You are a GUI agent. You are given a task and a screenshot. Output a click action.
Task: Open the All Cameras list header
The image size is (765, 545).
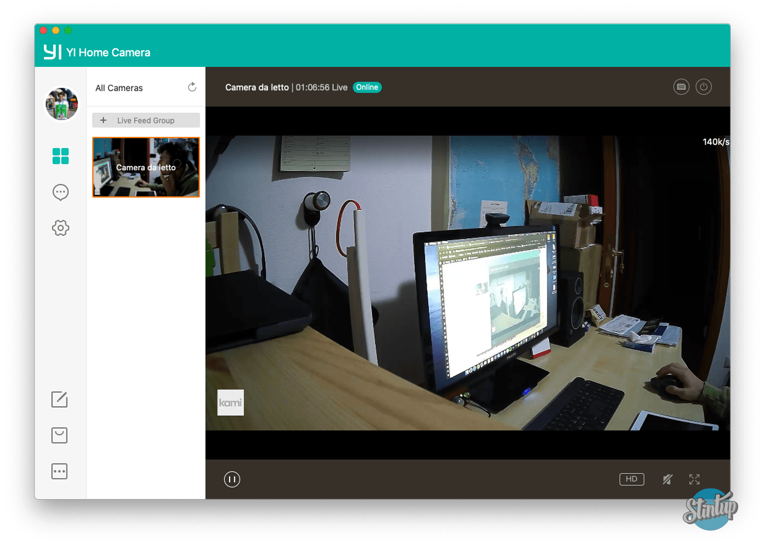(119, 88)
